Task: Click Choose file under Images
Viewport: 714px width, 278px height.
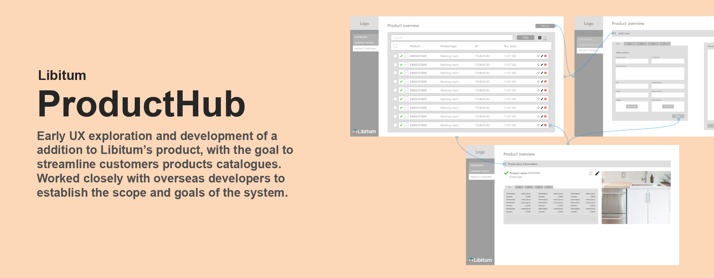Action: point(632,107)
